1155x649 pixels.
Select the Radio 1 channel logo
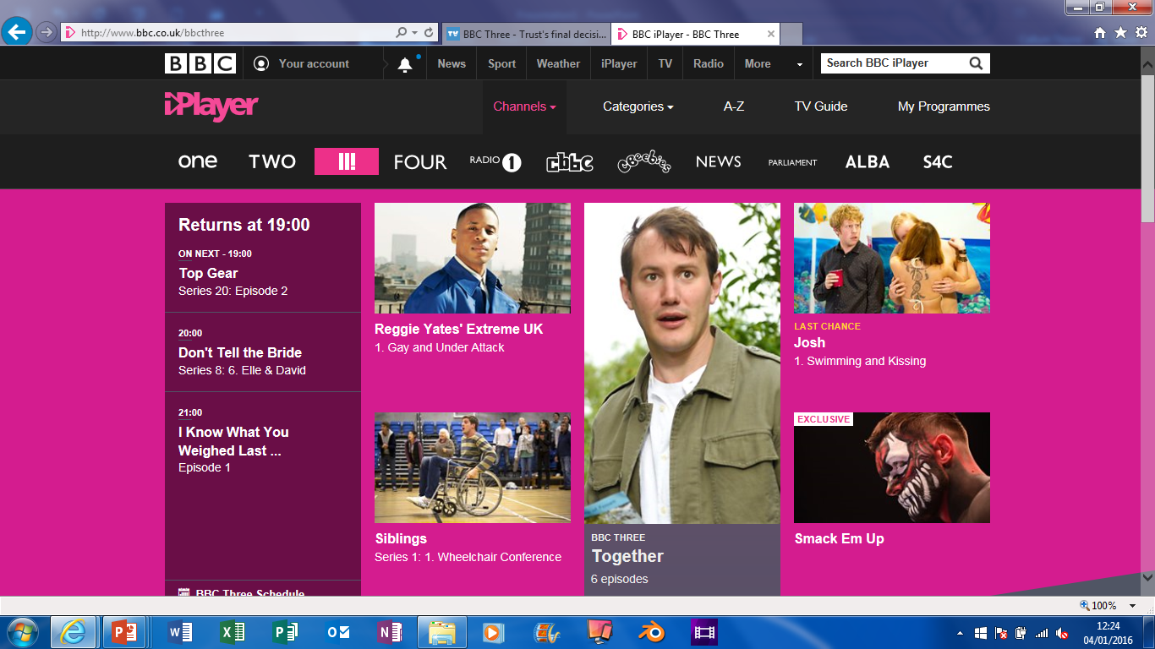tap(495, 161)
